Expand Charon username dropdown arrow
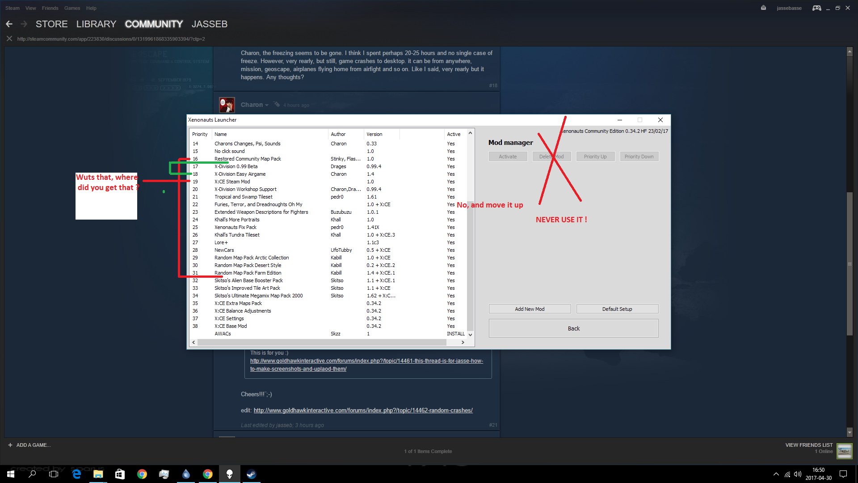This screenshot has width=858, height=483. tap(267, 105)
